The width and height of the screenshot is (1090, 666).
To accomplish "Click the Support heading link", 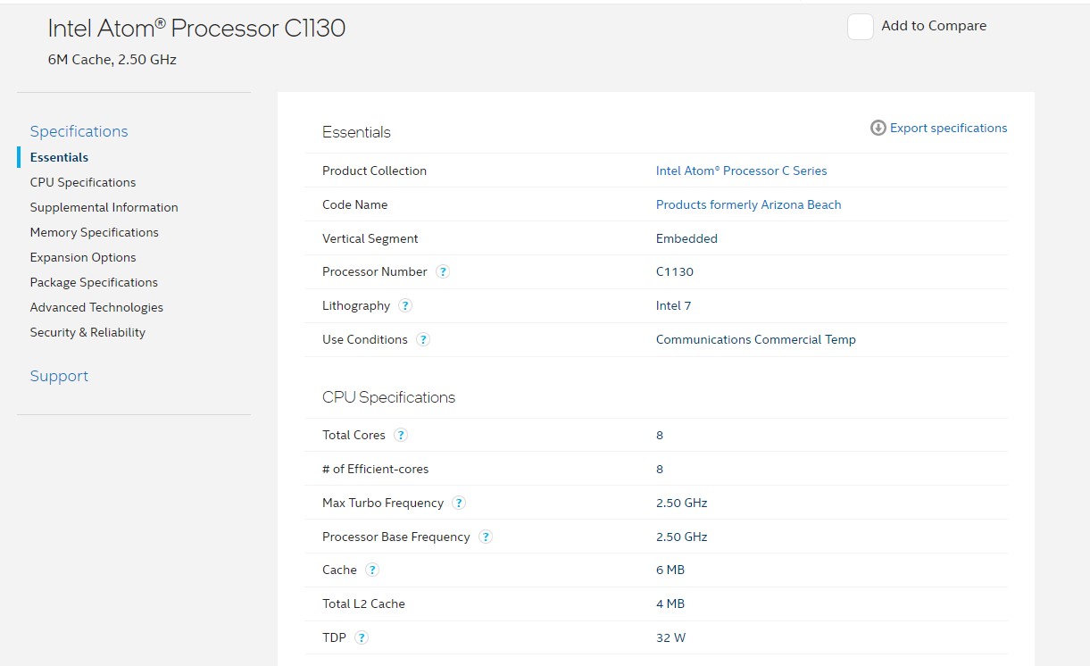I will 59,376.
